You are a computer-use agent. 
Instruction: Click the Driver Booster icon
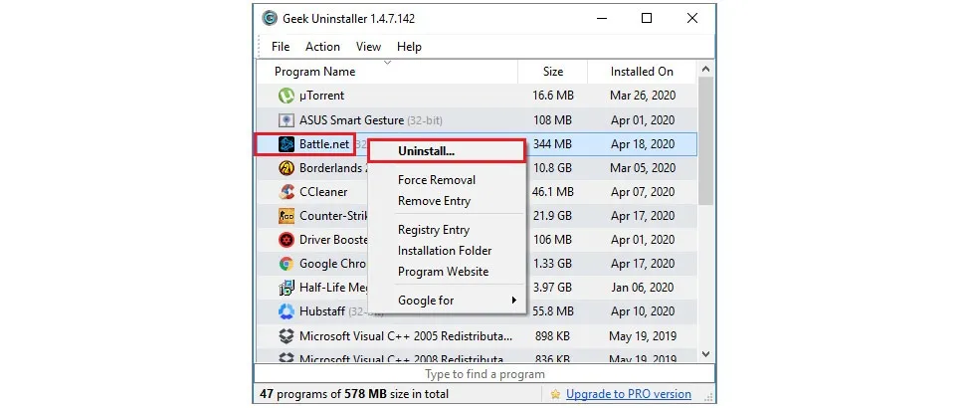pyautogui.click(x=286, y=240)
